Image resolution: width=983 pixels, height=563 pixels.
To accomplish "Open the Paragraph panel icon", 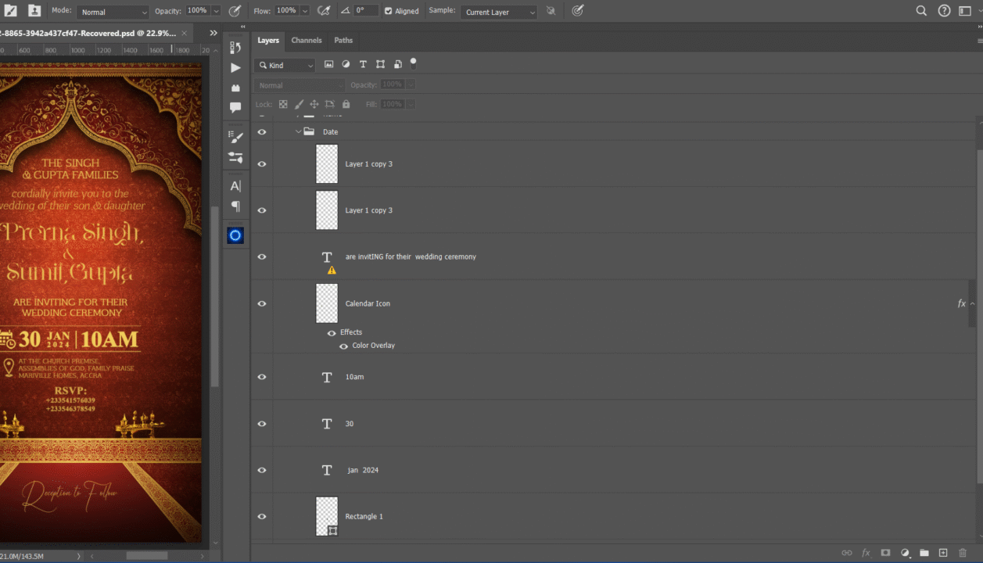I will coord(235,206).
